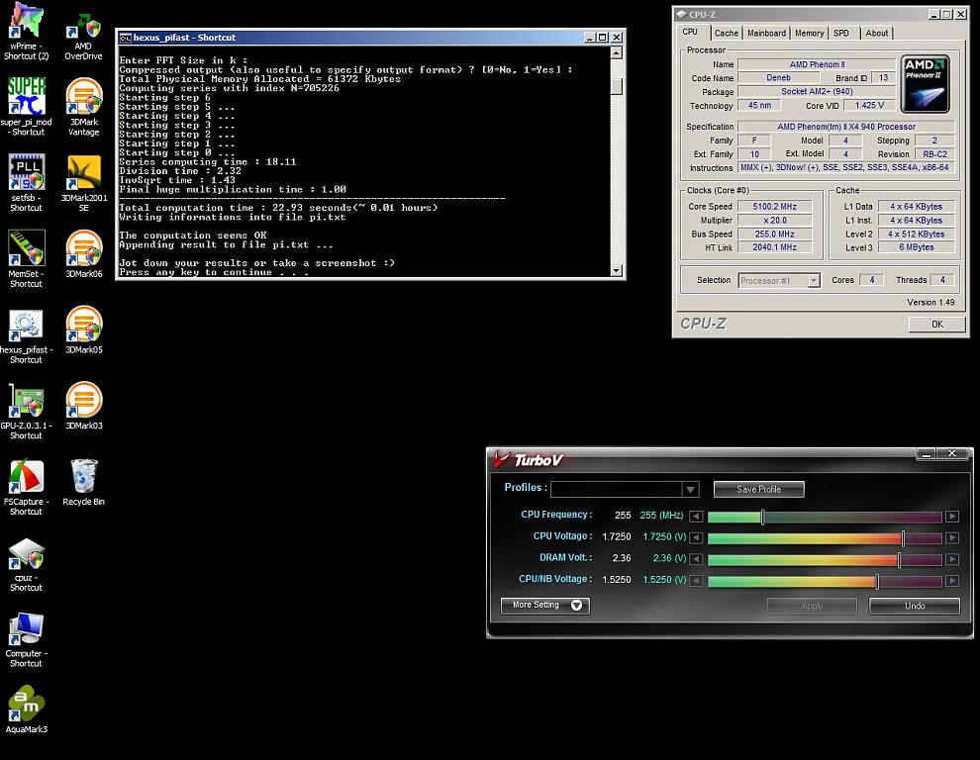
Task: Decrease CPU/NB Voltage with left arrow
Action: tap(696, 581)
